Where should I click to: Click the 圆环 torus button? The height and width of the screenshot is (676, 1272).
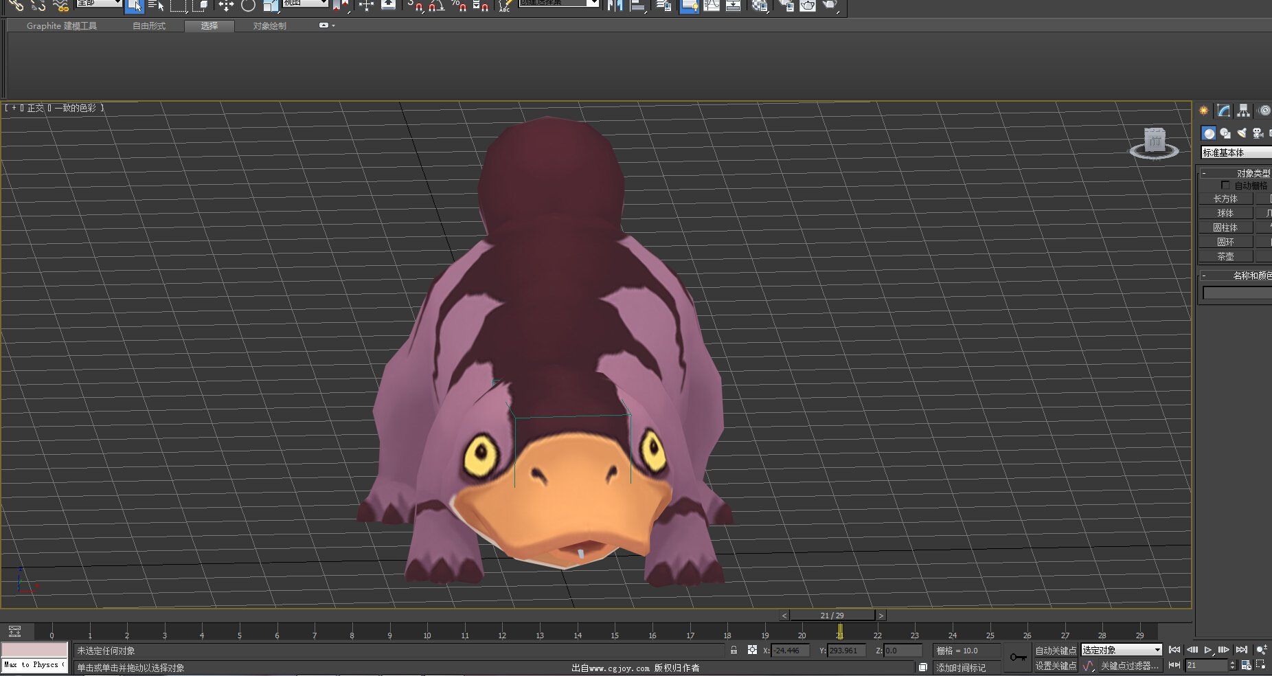click(1225, 242)
